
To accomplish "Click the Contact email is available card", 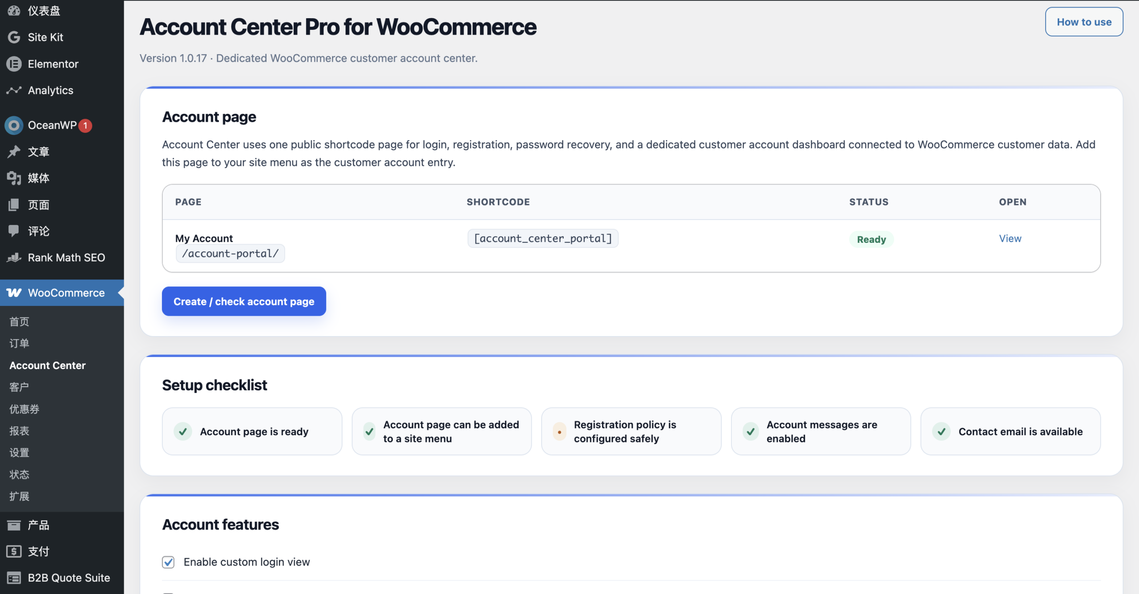I will (1010, 431).
